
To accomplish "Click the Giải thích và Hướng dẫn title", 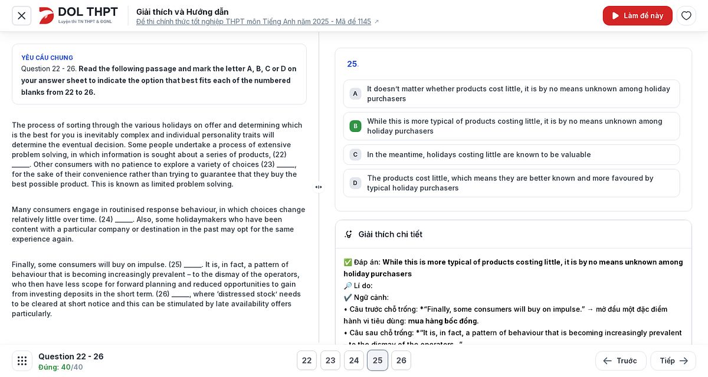I will coord(182,12).
